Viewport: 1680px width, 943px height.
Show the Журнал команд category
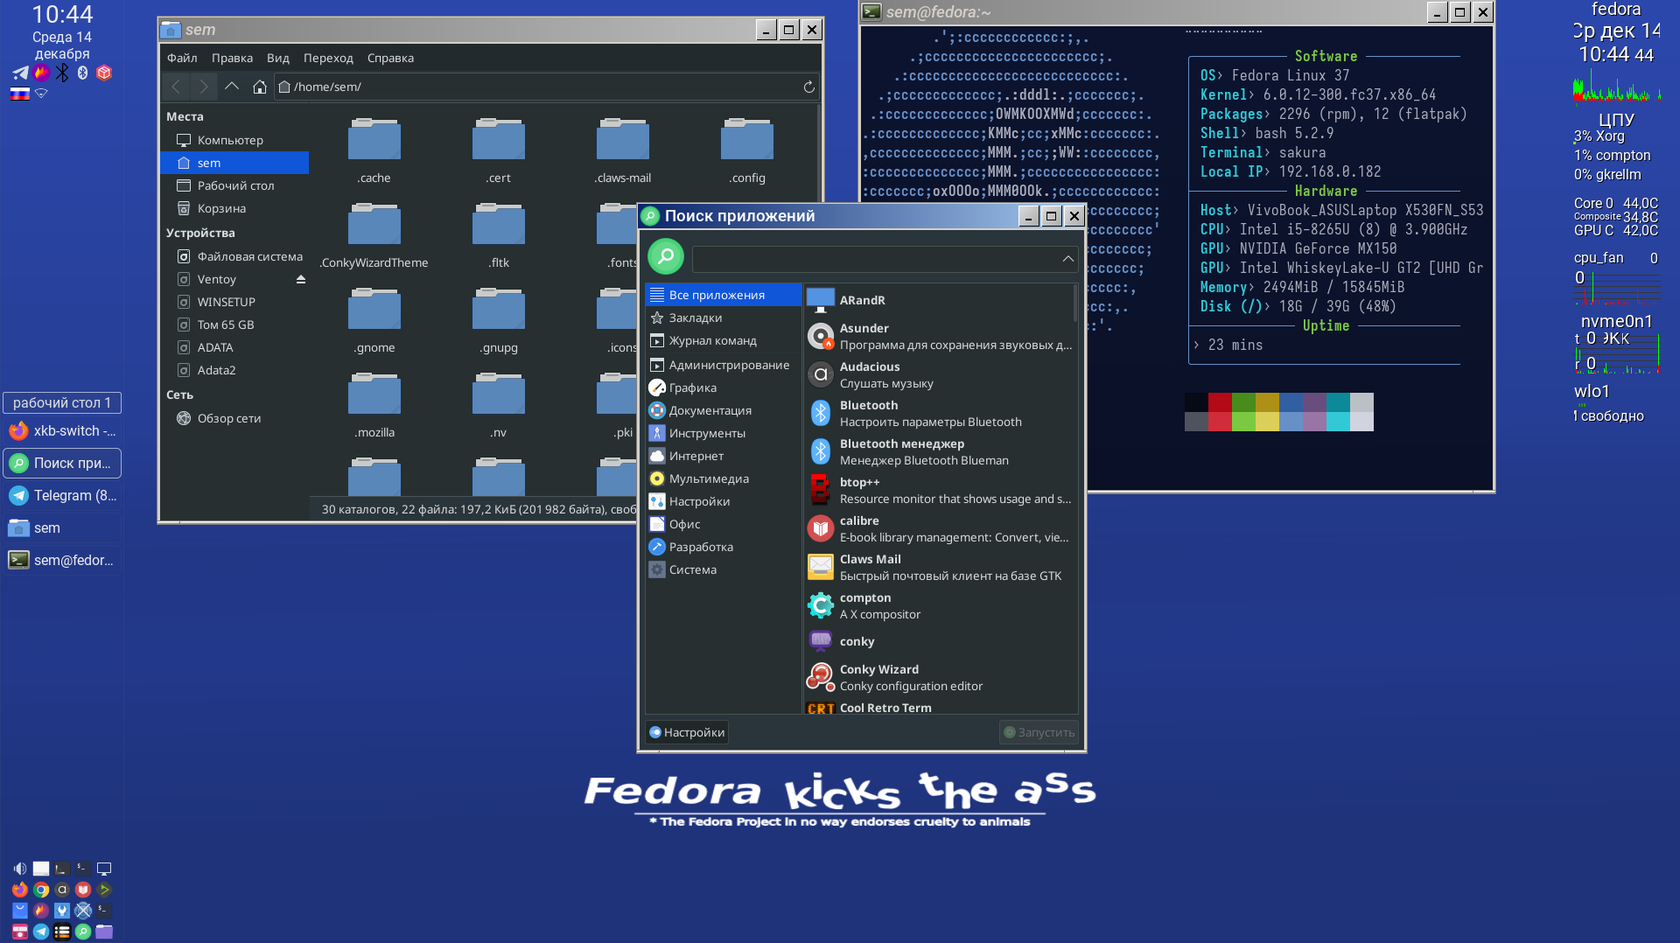(723, 340)
